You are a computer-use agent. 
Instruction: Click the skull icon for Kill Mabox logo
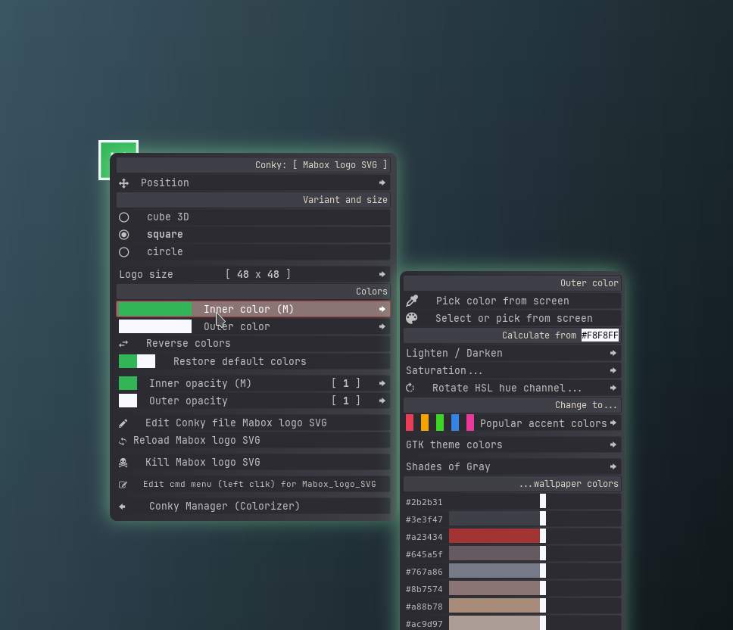(123, 463)
